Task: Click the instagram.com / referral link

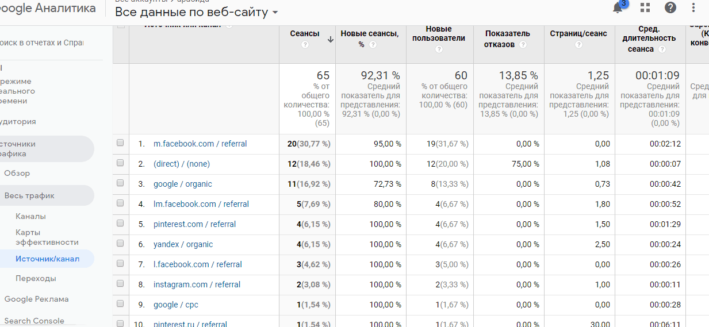Action: pos(197,284)
